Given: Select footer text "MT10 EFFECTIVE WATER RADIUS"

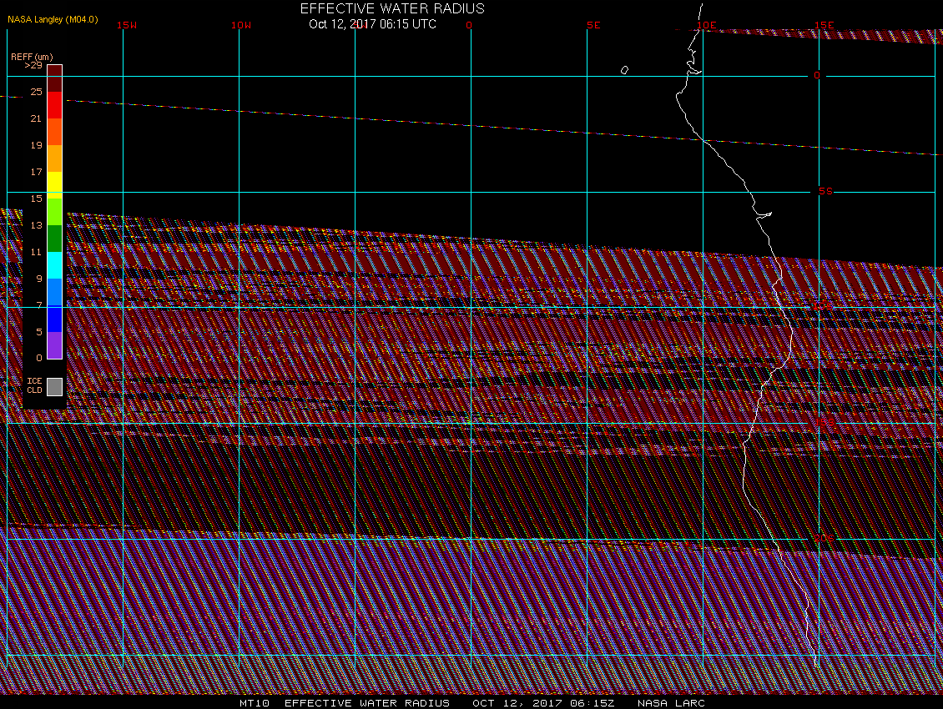Looking at the screenshot, I should point(345,703).
